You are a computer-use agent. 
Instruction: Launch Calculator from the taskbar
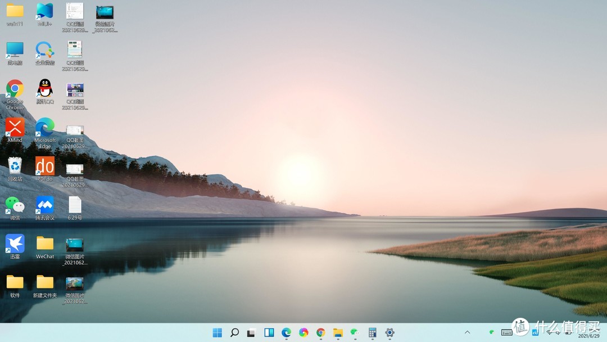coord(372,332)
